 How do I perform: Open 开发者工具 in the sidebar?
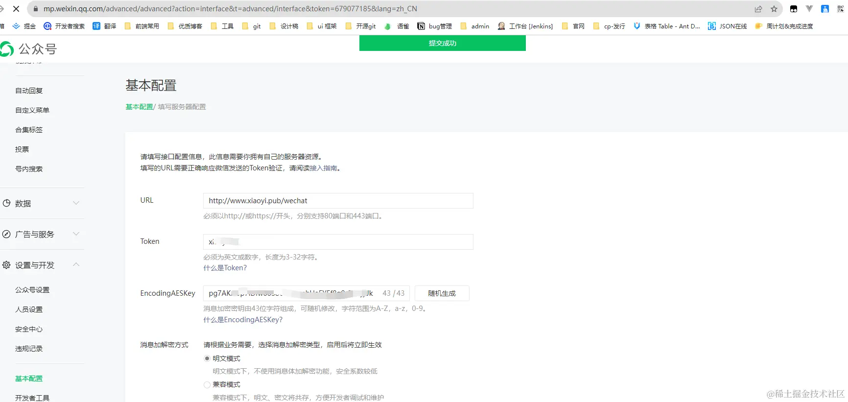click(x=32, y=398)
